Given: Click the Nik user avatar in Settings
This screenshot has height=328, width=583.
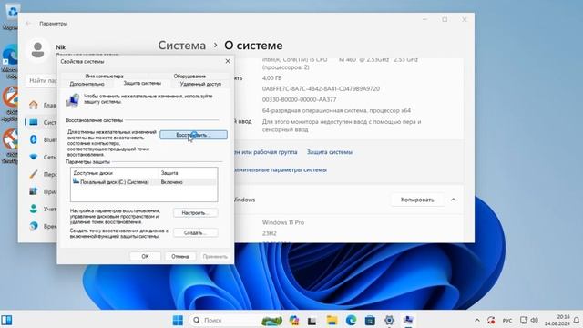Looking at the screenshot, I should click(x=37, y=50).
